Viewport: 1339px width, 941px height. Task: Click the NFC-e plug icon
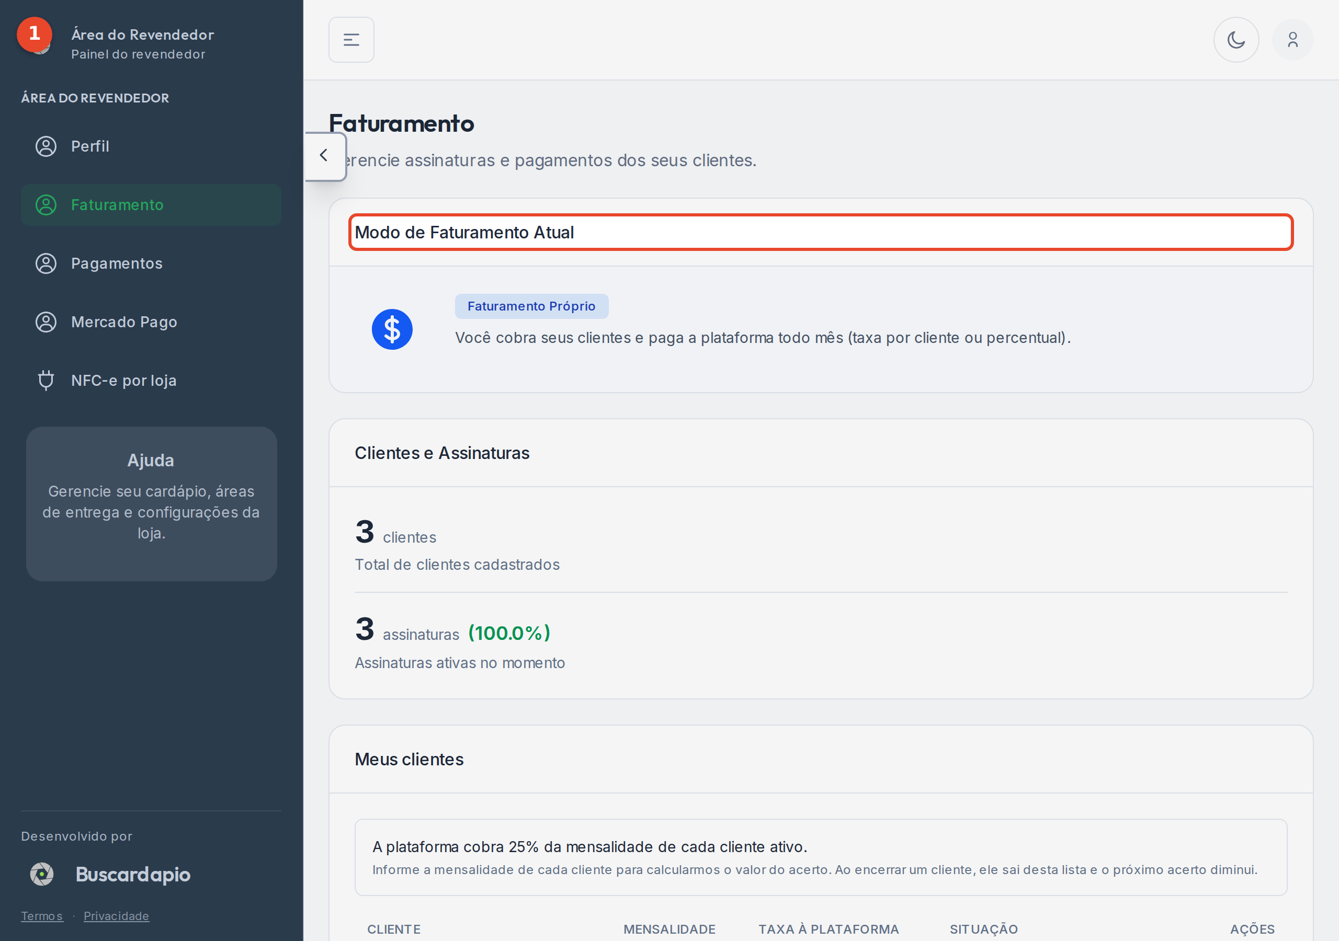coord(46,381)
